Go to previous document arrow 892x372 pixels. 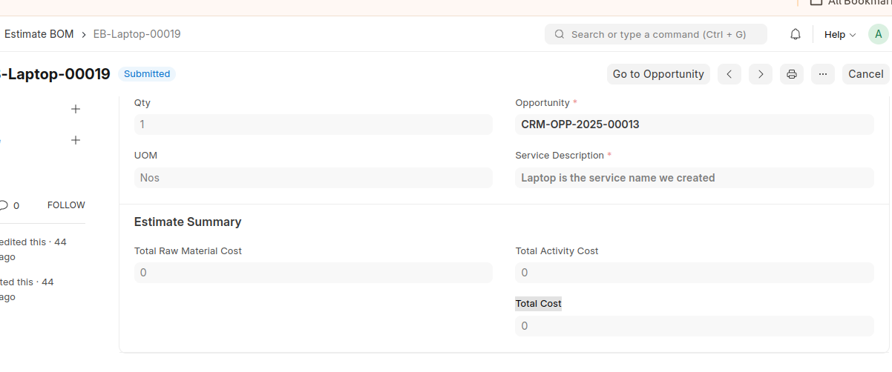[729, 74]
